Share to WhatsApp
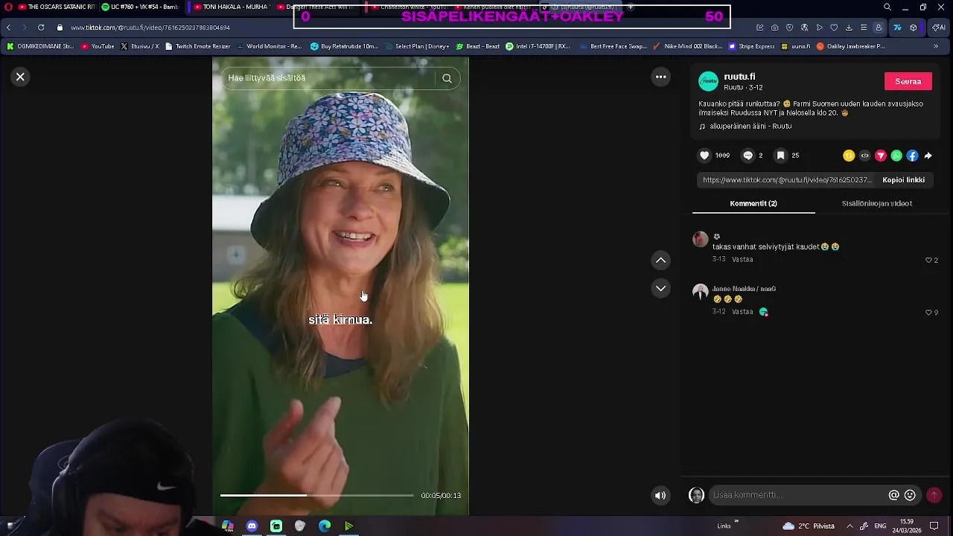This screenshot has width=953, height=536. [896, 156]
